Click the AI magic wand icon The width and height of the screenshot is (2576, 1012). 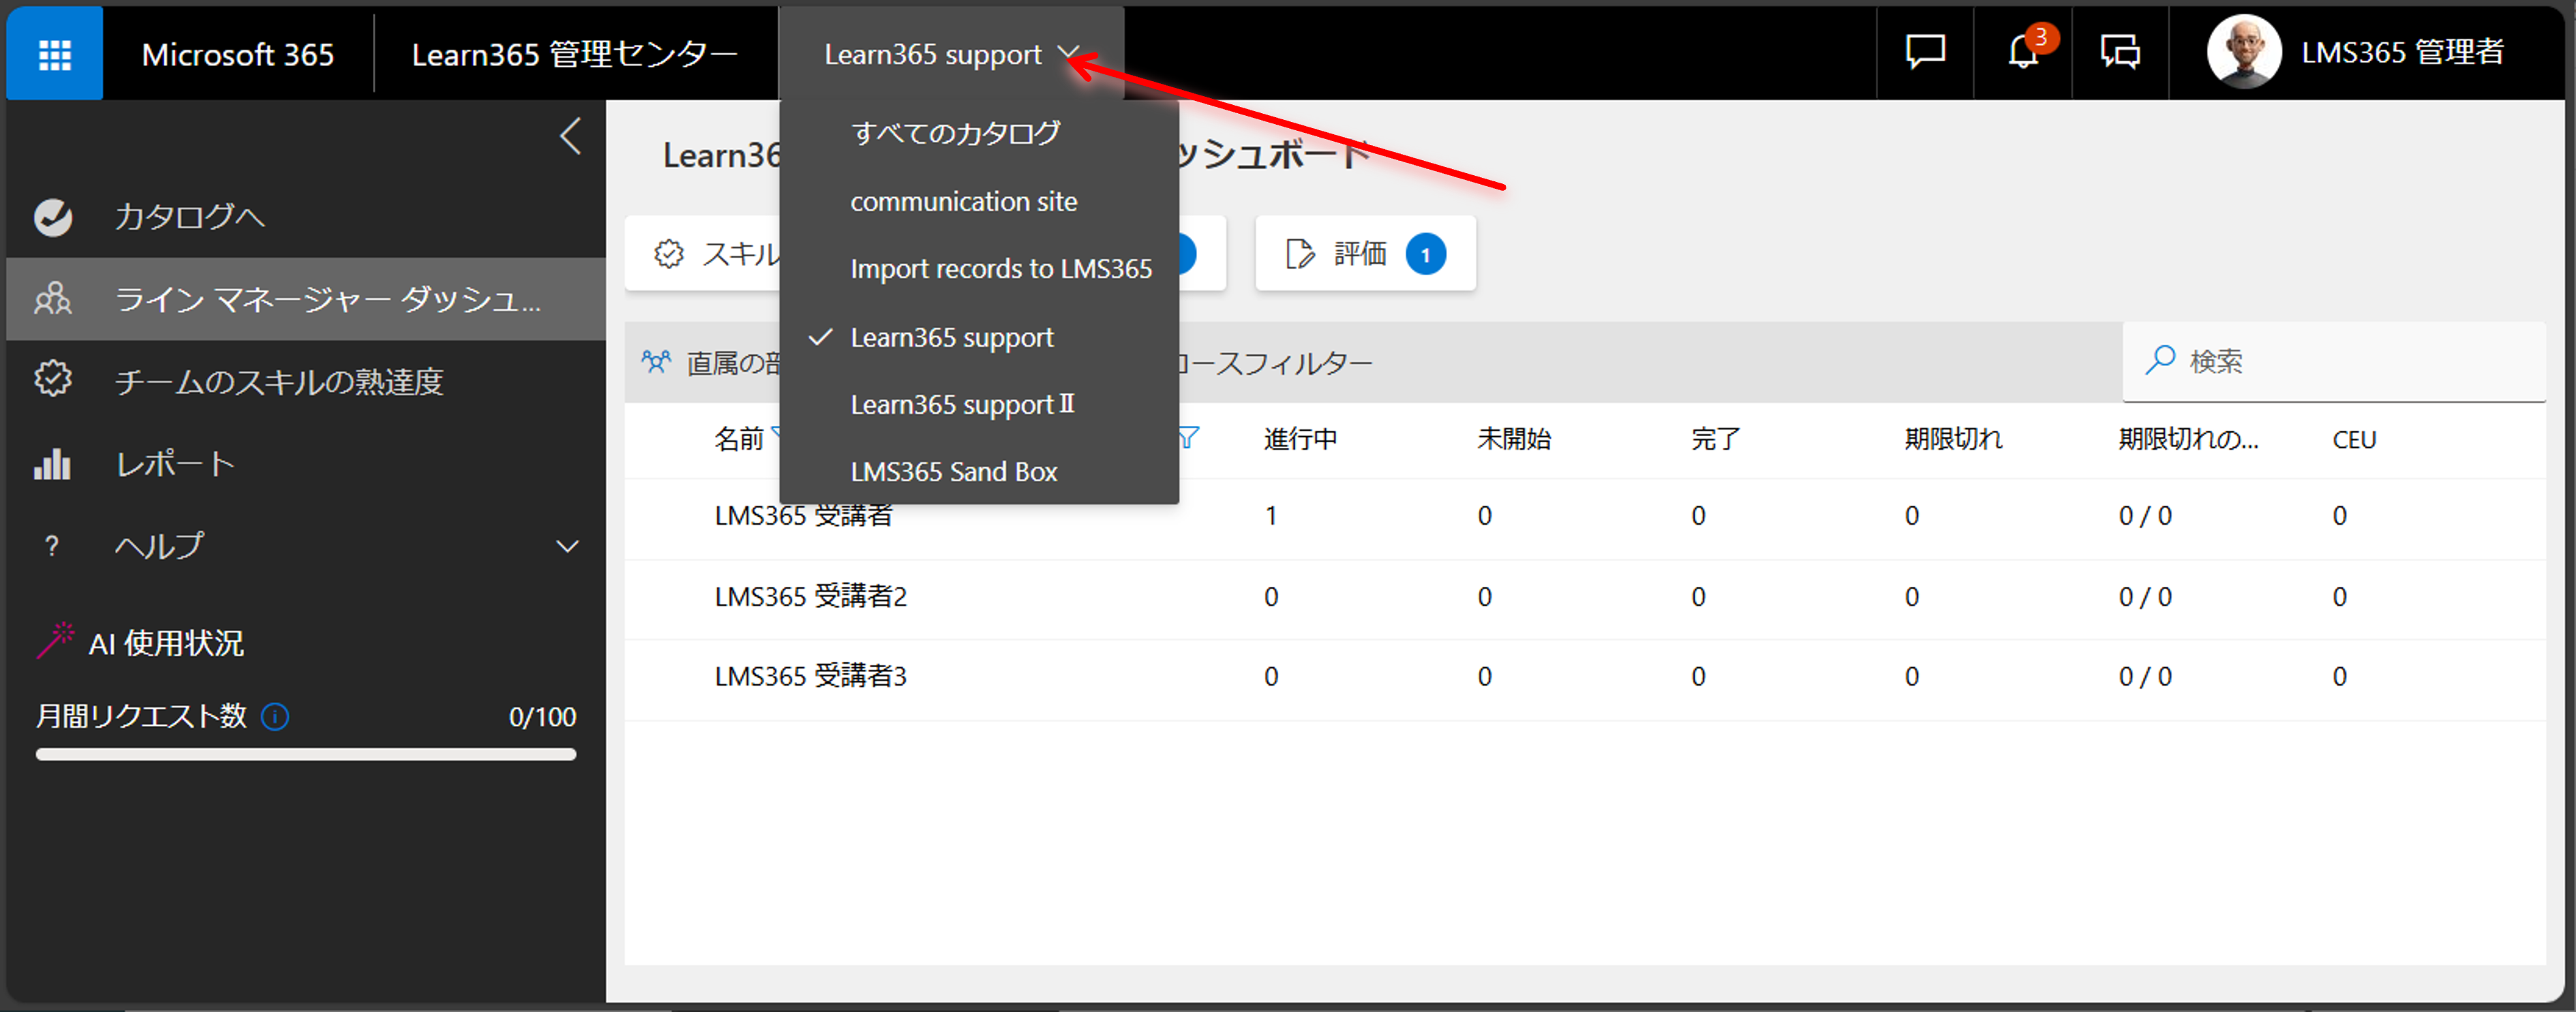tap(56, 640)
